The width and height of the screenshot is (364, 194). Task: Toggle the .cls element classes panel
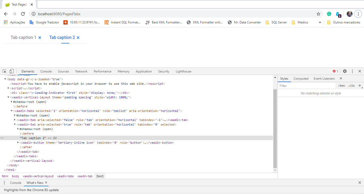point(351,86)
